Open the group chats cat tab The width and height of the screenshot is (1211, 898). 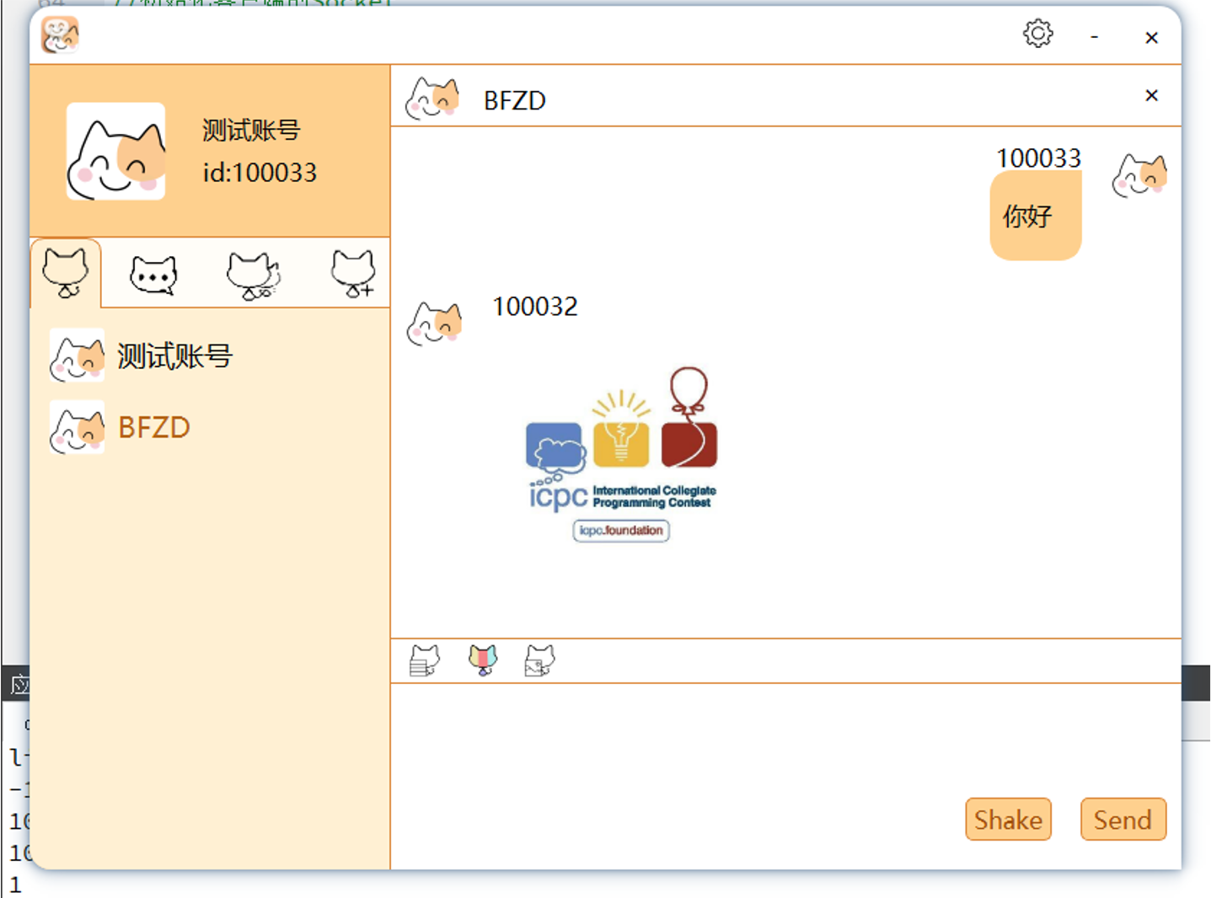253,275
